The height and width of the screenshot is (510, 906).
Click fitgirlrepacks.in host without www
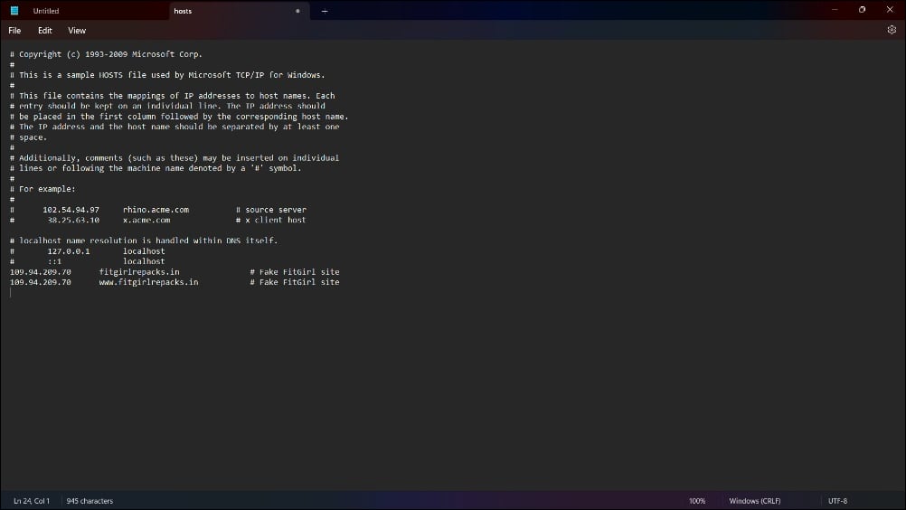(x=139, y=272)
